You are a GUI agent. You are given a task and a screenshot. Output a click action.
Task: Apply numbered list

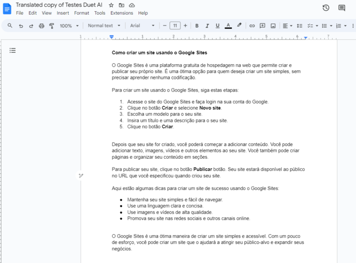tap(338, 25)
